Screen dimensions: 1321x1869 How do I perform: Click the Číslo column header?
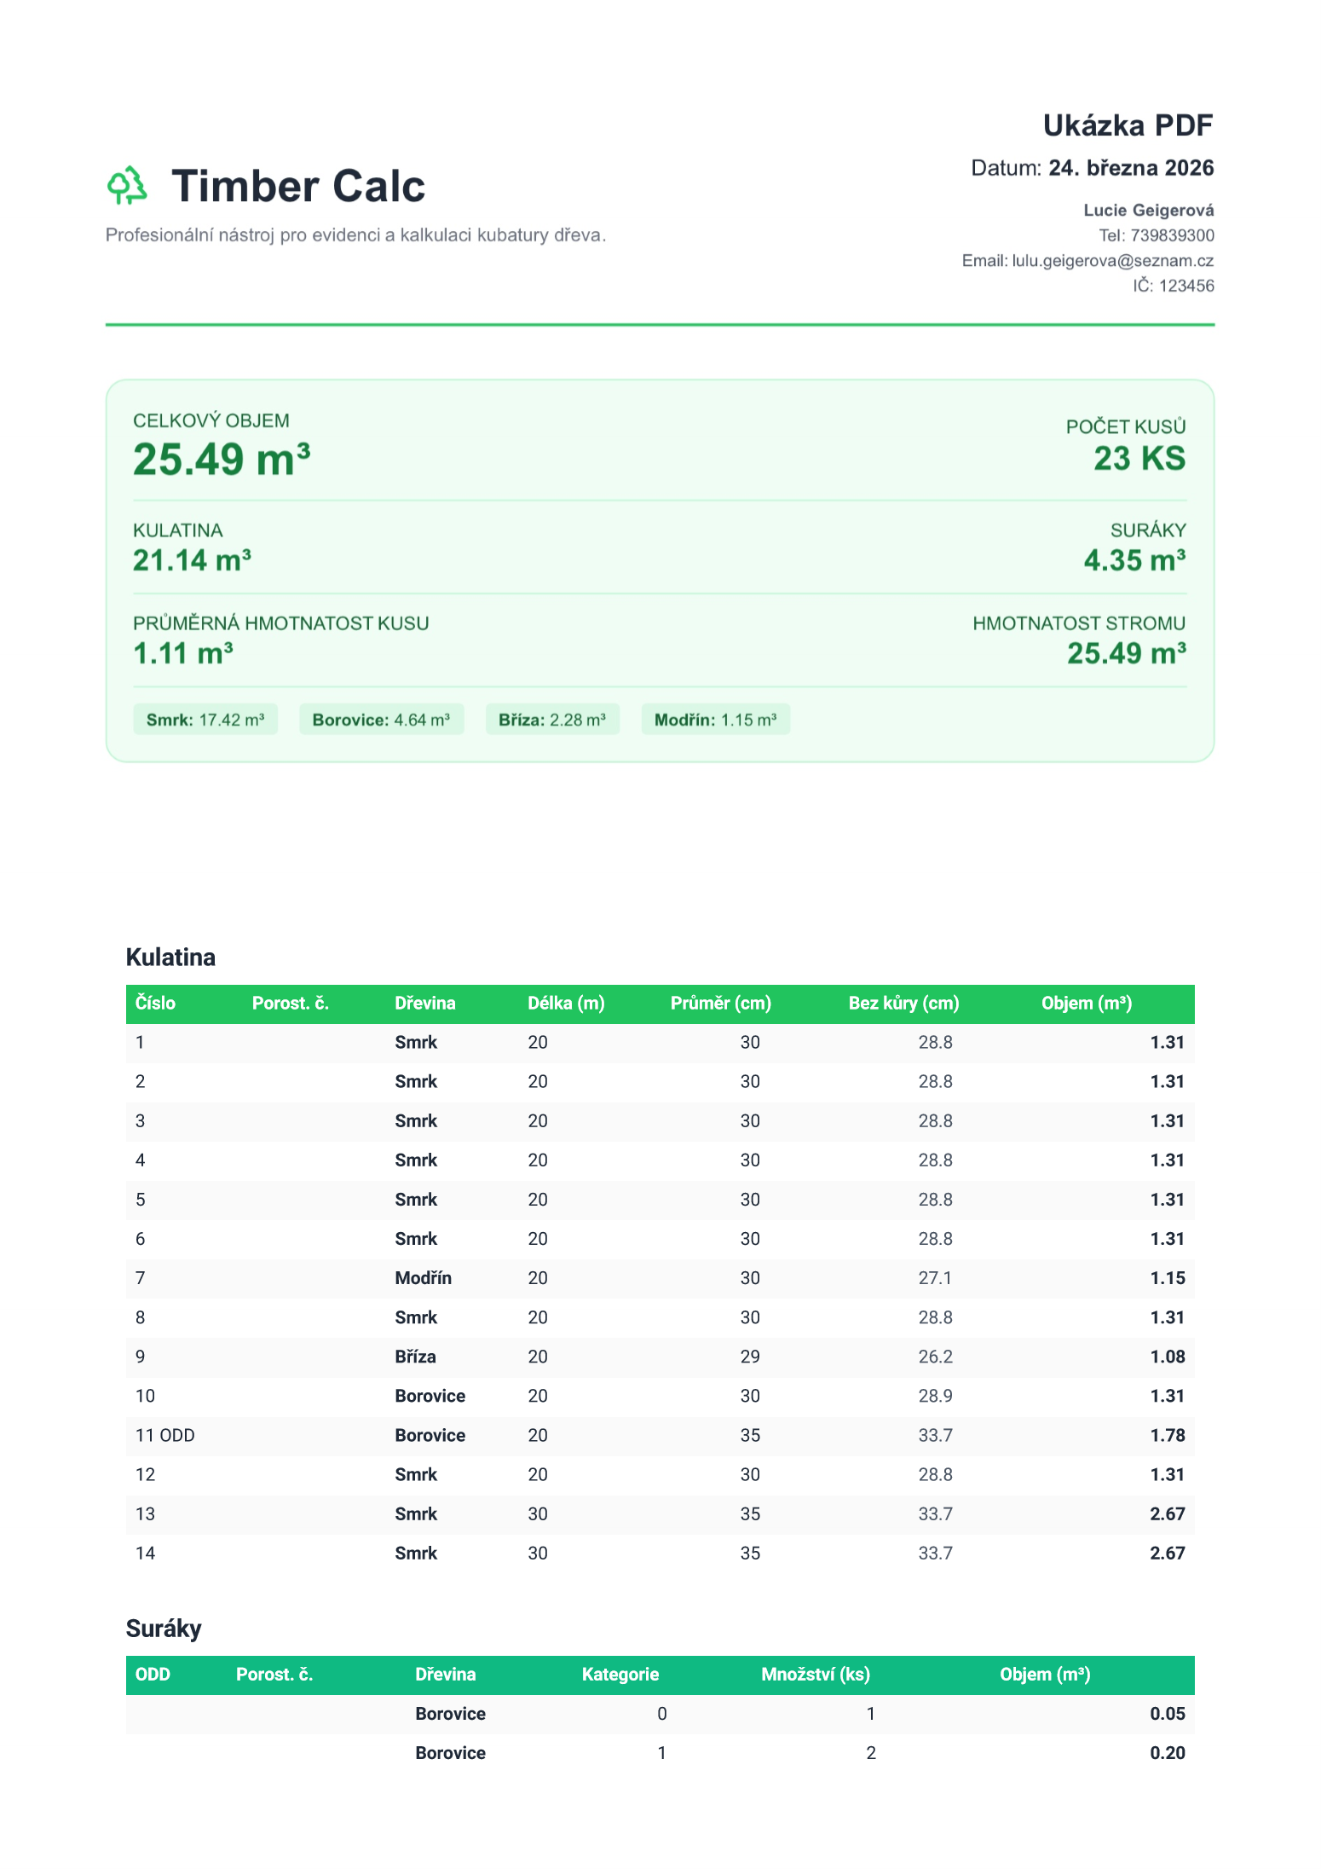[x=155, y=1004]
